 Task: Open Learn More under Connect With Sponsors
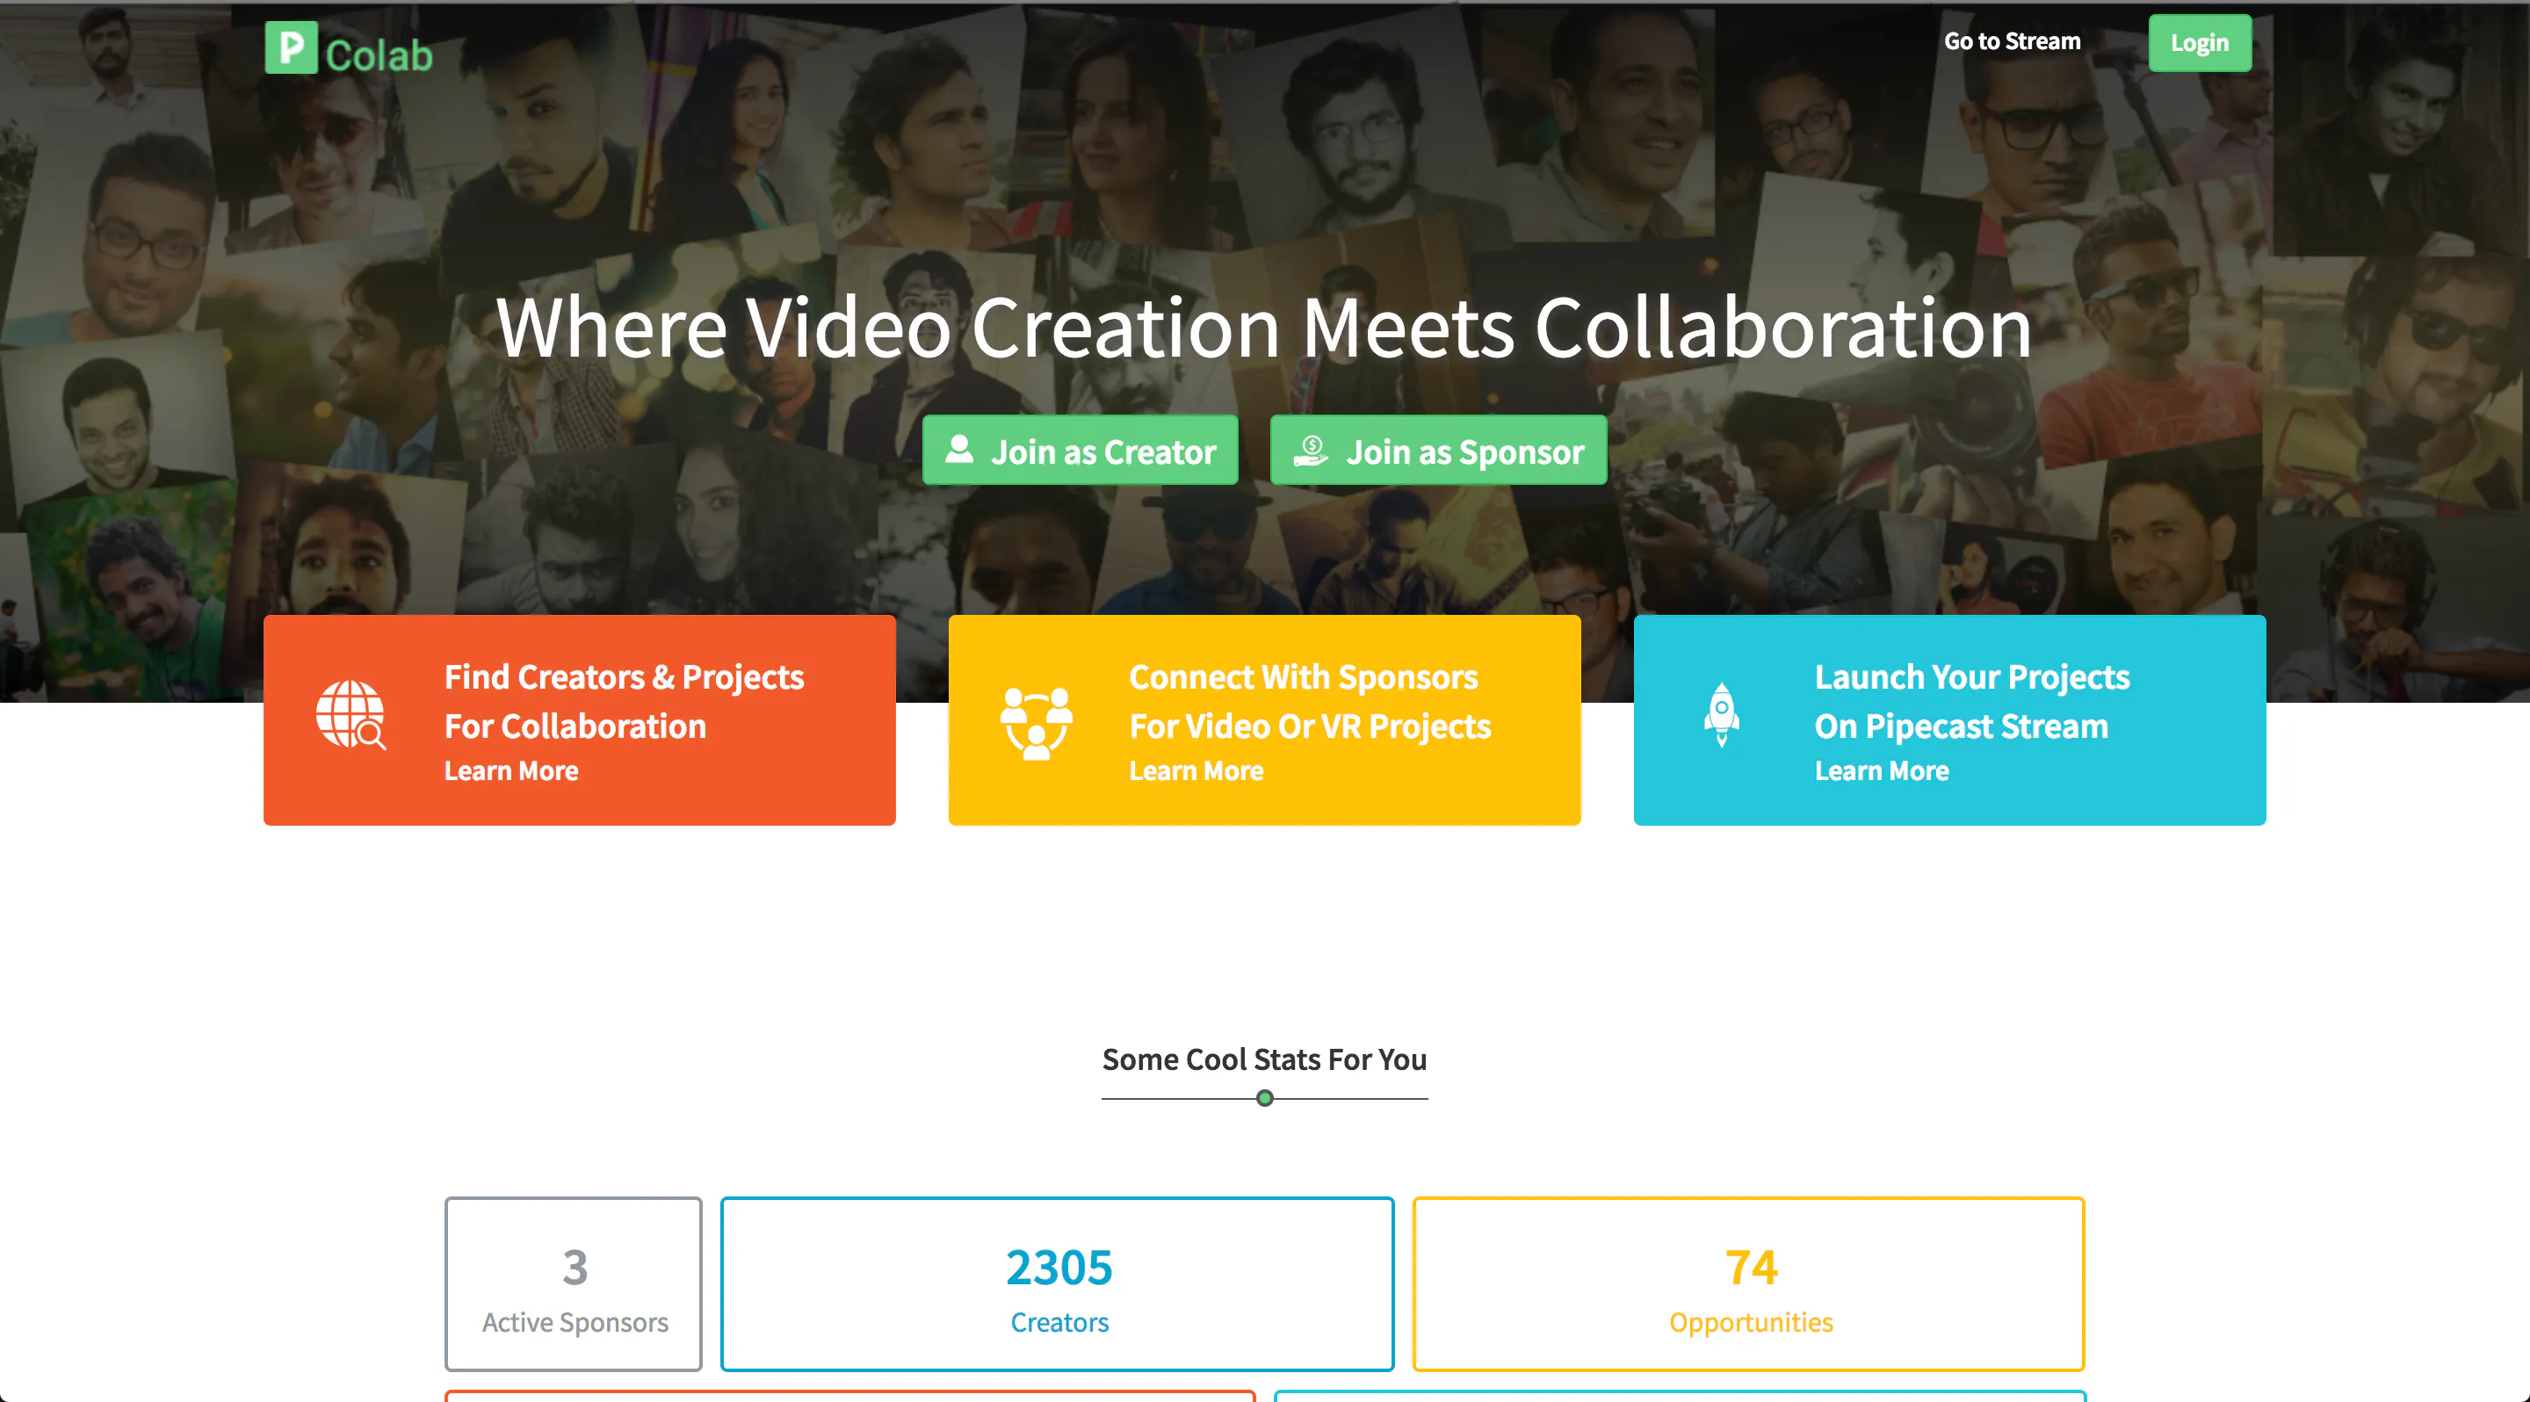click(1196, 770)
